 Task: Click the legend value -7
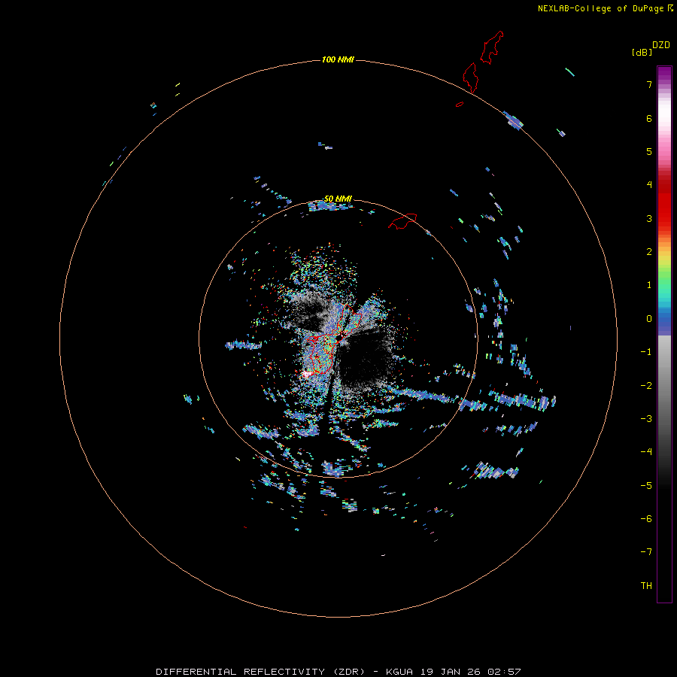pos(646,552)
